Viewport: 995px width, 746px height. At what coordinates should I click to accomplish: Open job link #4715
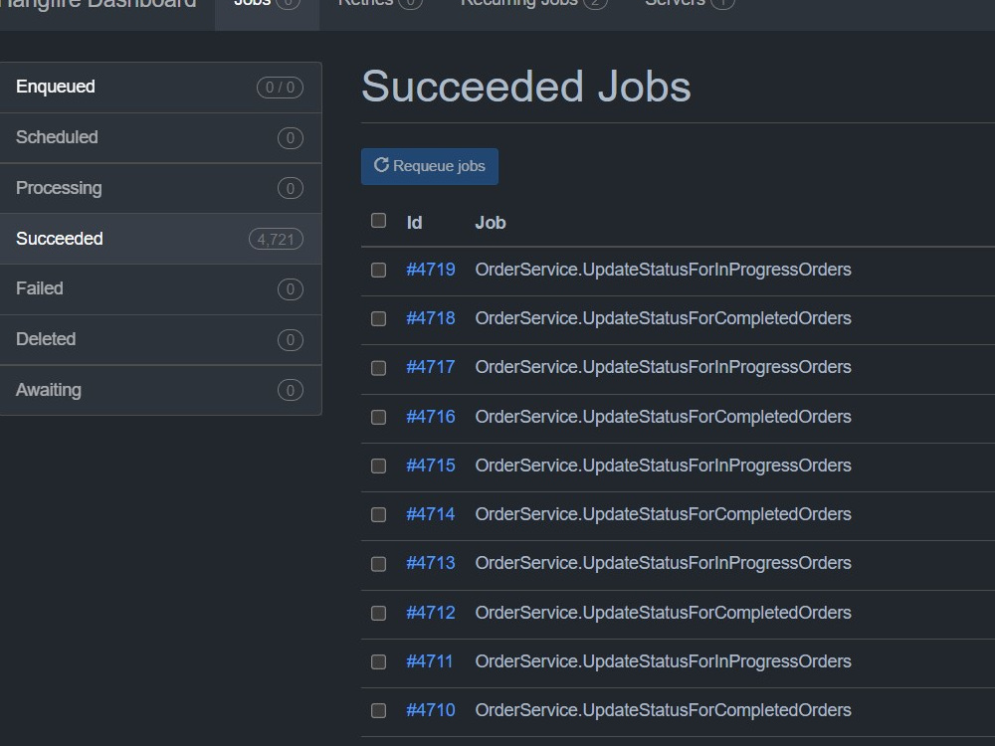point(430,465)
